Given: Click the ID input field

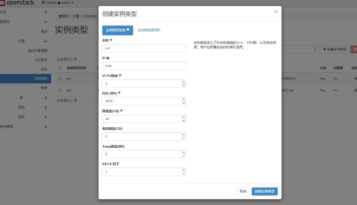Looking at the screenshot, I should pos(144,66).
